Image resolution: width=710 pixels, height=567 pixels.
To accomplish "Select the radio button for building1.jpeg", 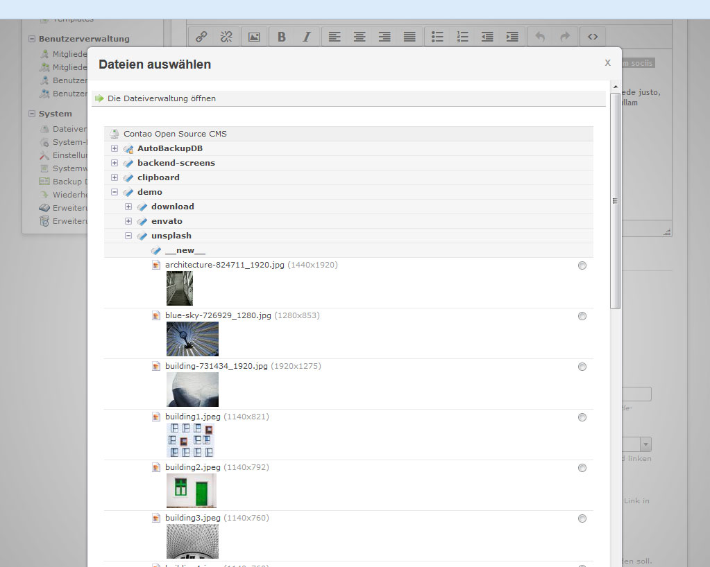I will [582, 417].
